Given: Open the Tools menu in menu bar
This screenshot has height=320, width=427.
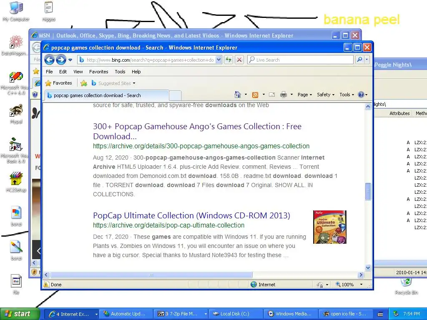Looking at the screenshot, I should point(120,72).
